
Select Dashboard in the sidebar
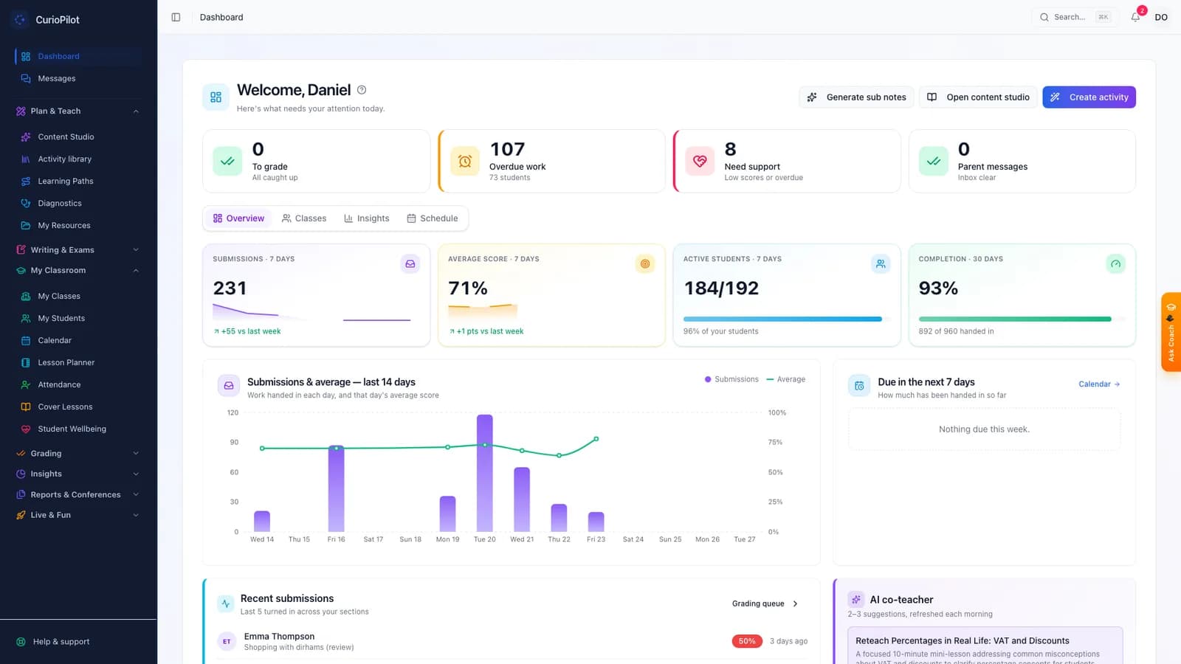tap(78, 56)
